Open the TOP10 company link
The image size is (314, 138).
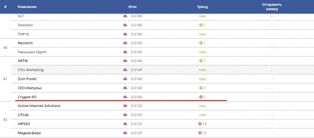click(x=23, y=34)
